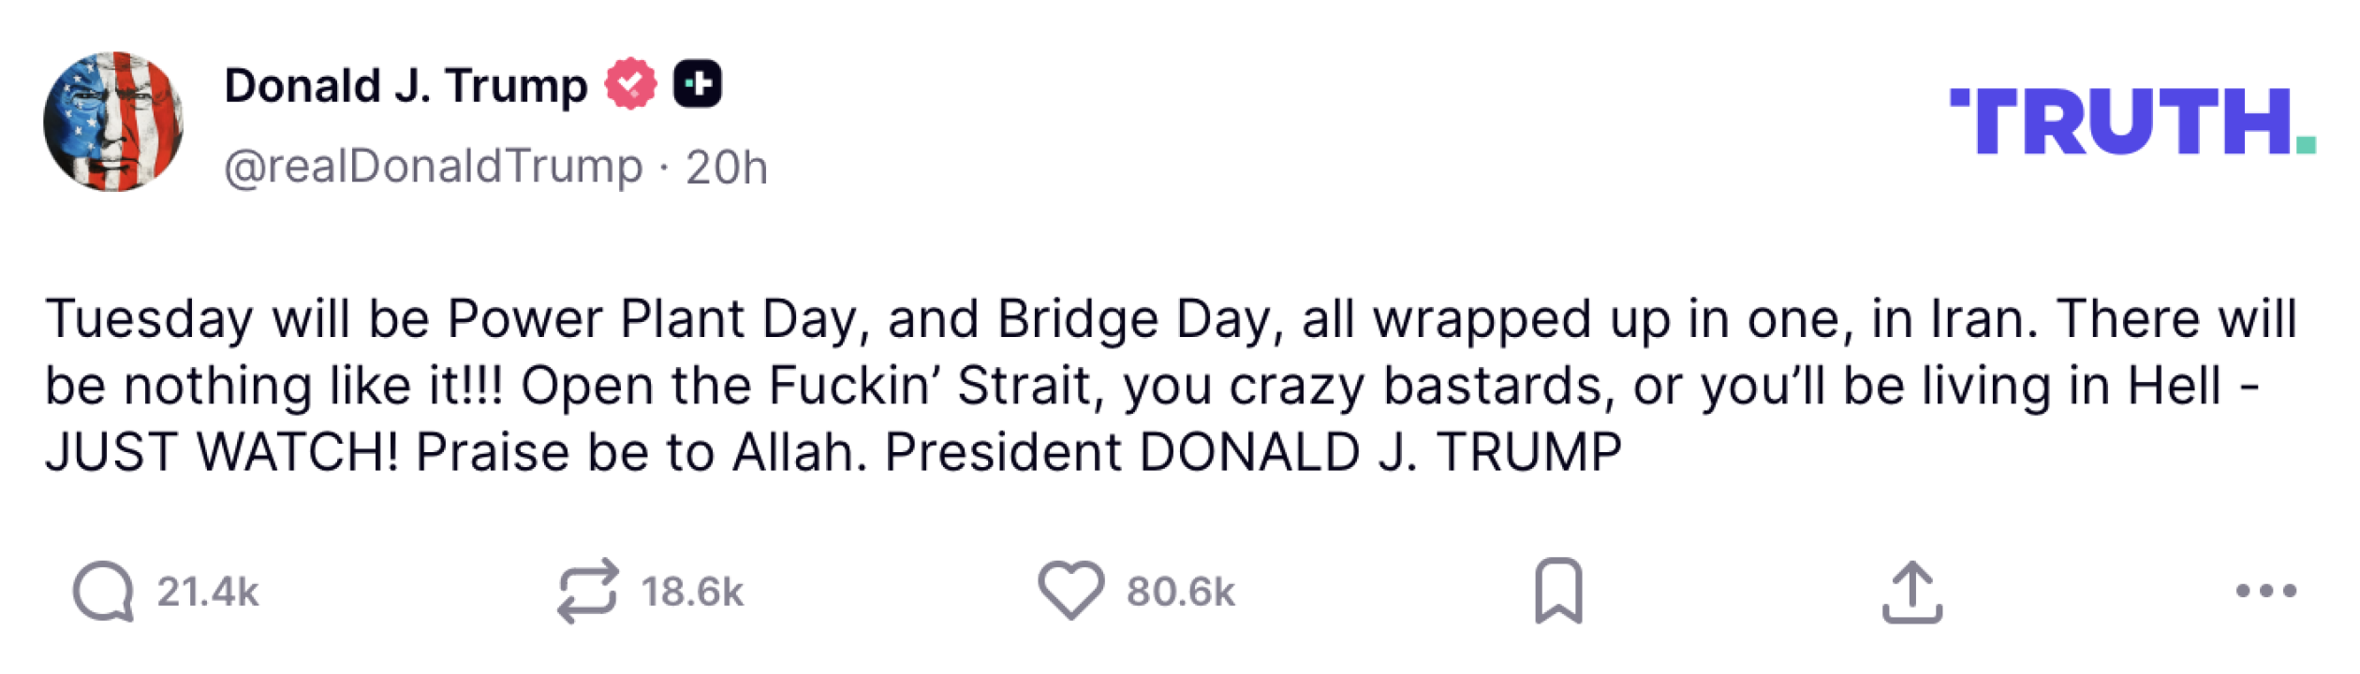Click the ReTruth arrows icon

pos(587,591)
